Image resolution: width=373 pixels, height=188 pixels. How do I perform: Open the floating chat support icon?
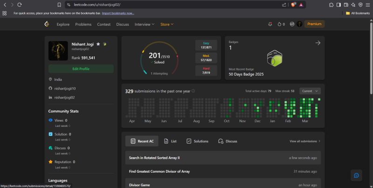[356, 175]
